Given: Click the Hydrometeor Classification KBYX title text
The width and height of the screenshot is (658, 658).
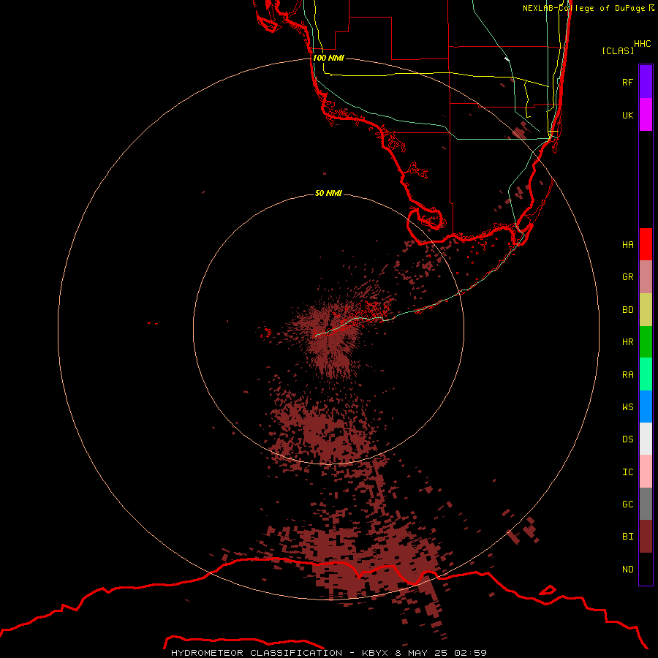Looking at the screenshot, I should click(x=328, y=653).
